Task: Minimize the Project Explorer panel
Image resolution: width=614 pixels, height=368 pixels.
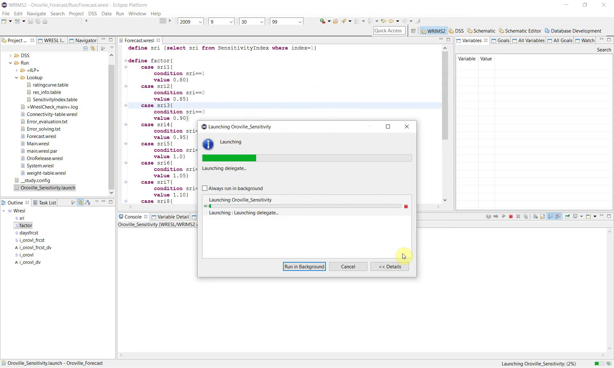Action: pyautogui.click(x=103, y=40)
